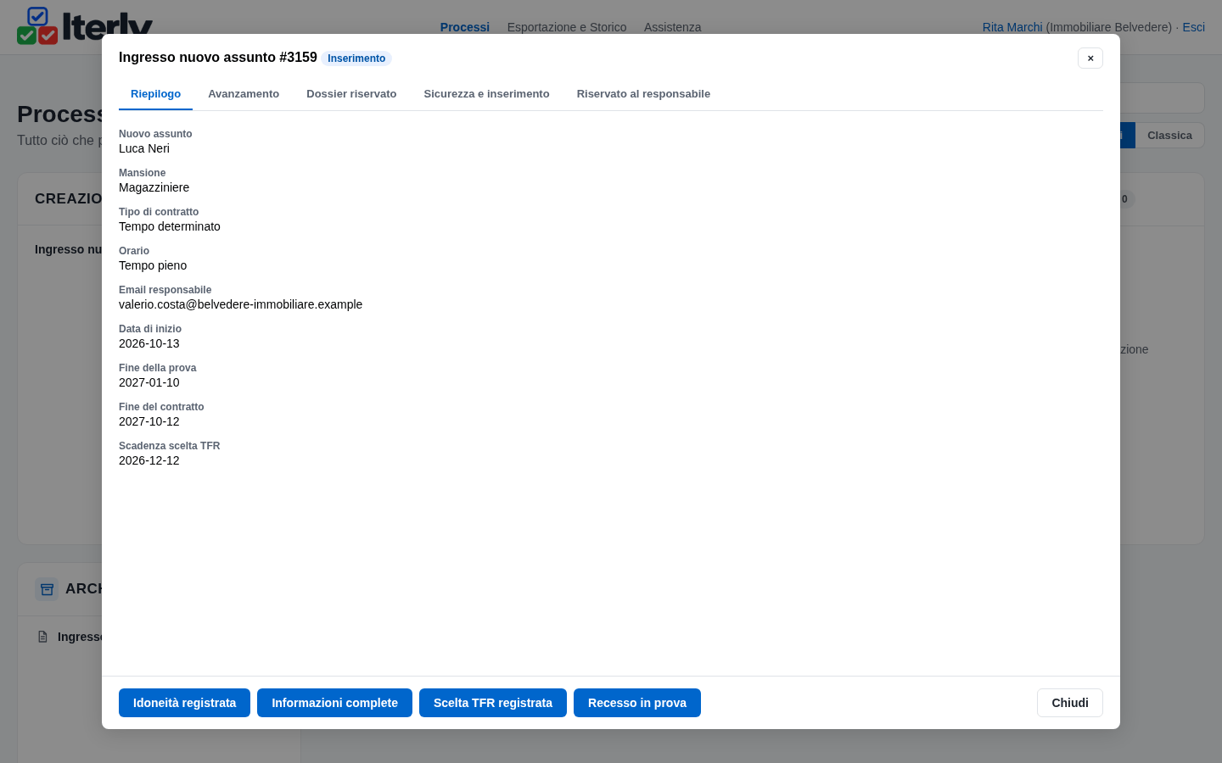This screenshot has height=763, width=1222.
Task: Click the Iterly logo
Action: click(x=85, y=26)
